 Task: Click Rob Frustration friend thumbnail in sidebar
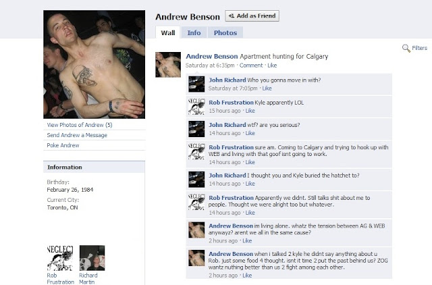pos(60,258)
